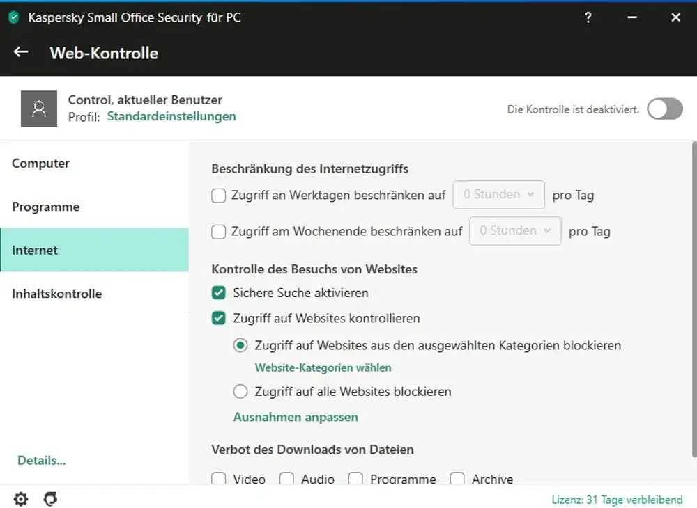Viewport: 697px width, 508px height.
Task: Click the Kaspersky shield logo in the title bar
Action: pos(13,17)
